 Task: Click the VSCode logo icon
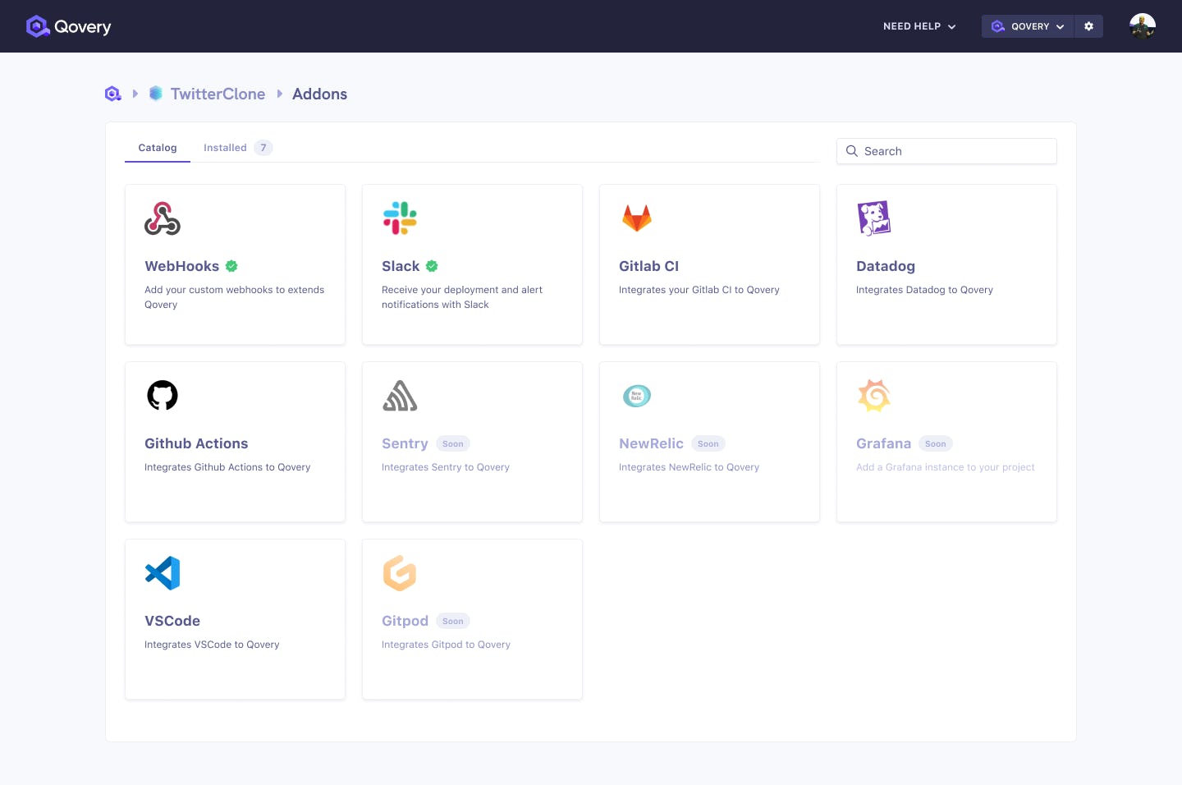[162, 572]
